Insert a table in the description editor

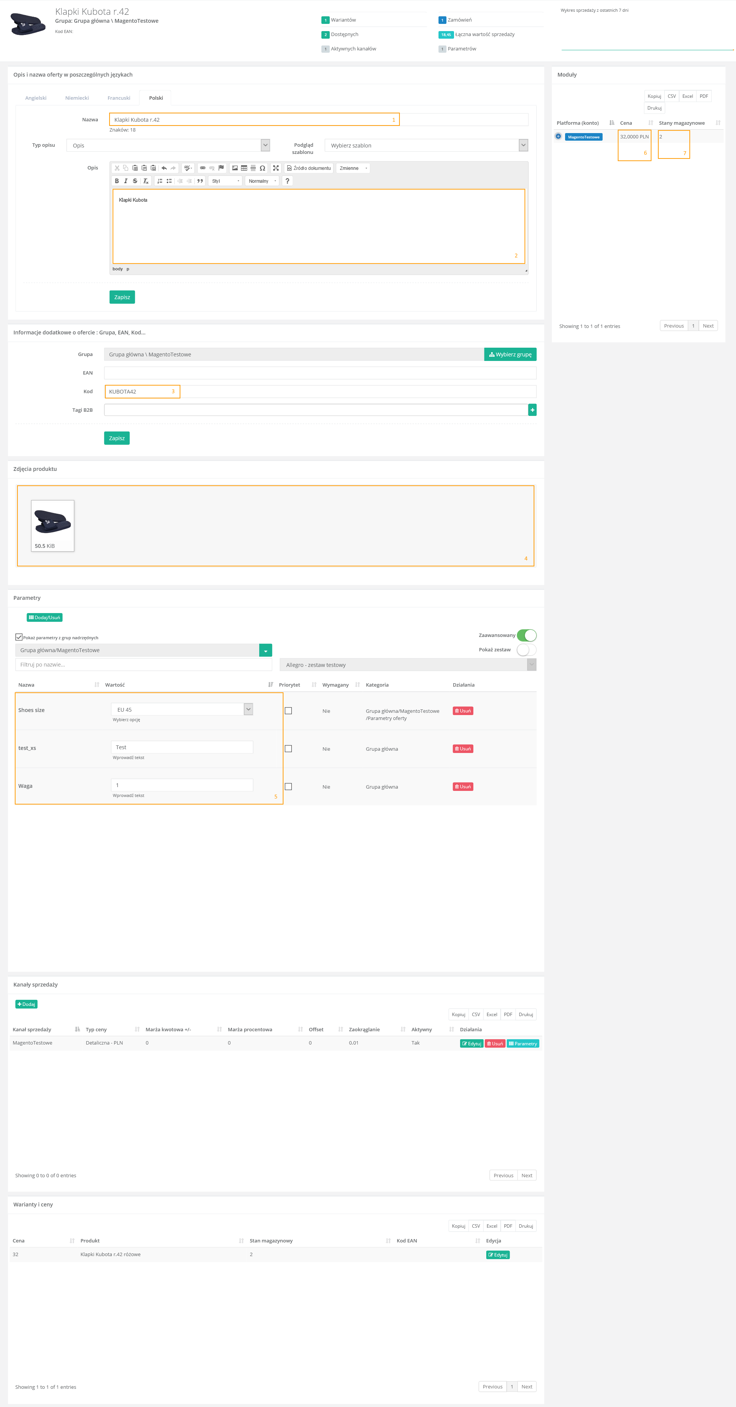point(244,168)
